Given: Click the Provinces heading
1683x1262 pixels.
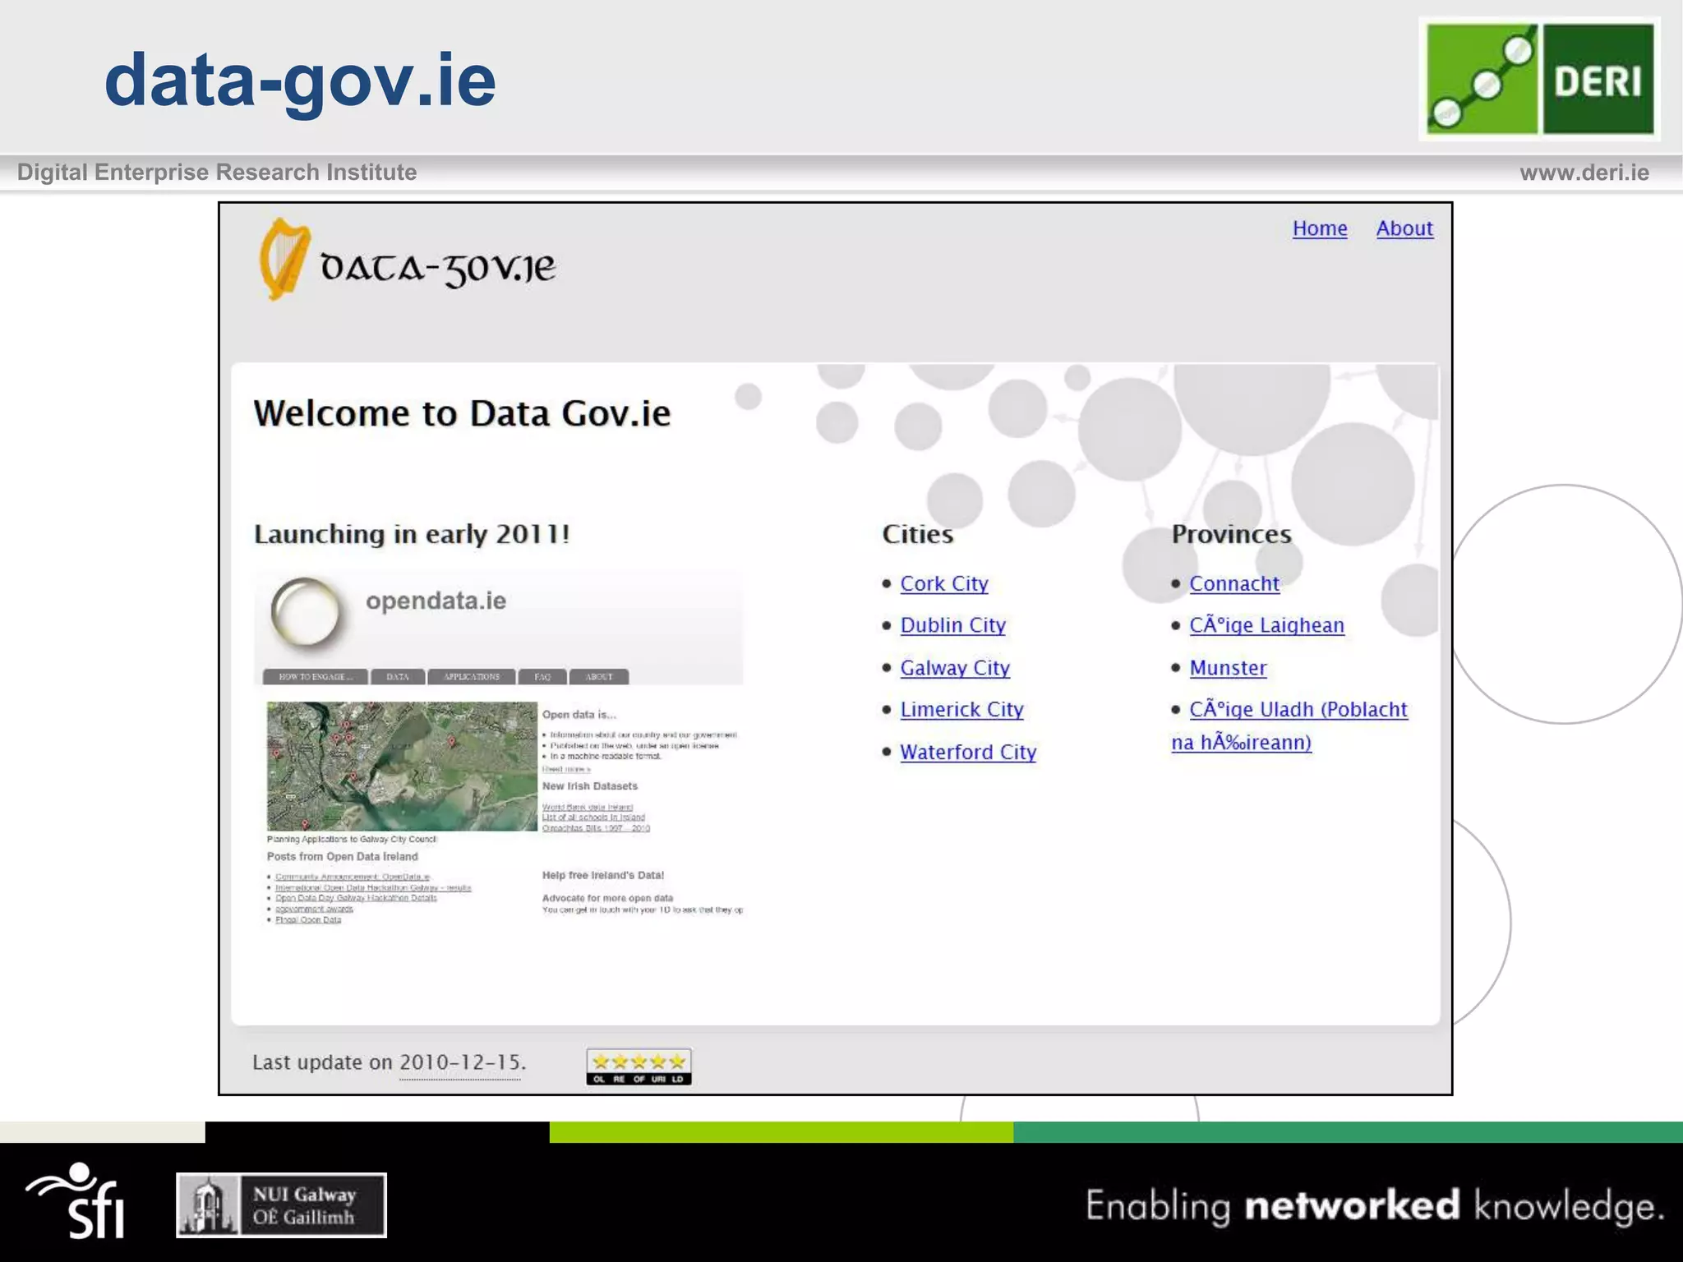Looking at the screenshot, I should 1231,534.
